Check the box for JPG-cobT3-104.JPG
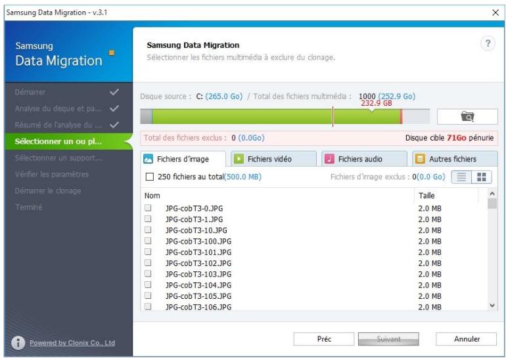This screenshot has height=358, width=506. coord(148,284)
